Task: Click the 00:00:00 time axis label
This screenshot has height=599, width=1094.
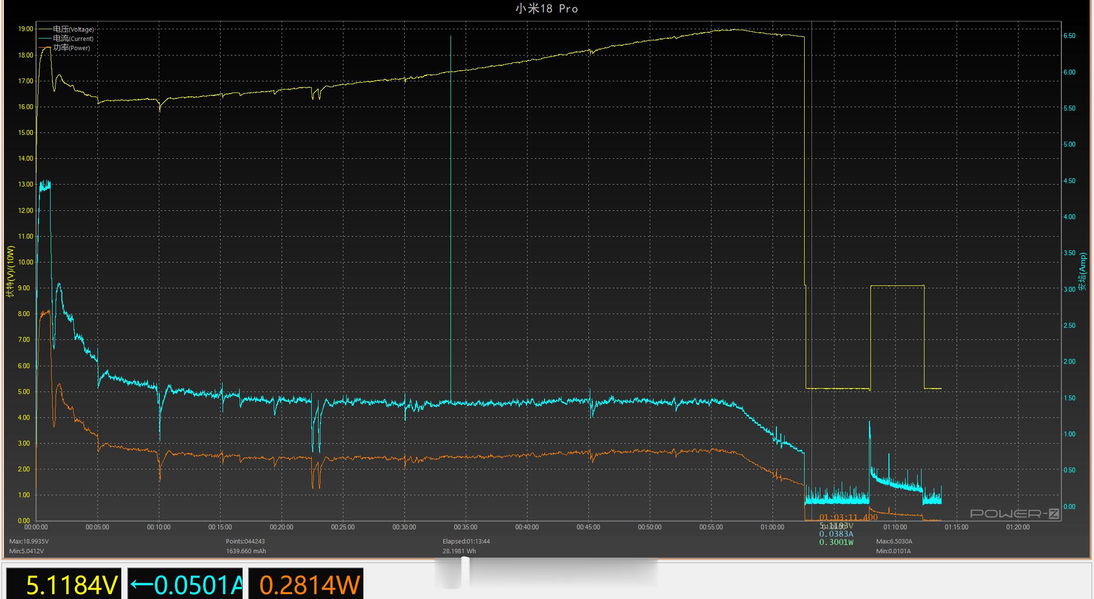Action: coord(36,527)
